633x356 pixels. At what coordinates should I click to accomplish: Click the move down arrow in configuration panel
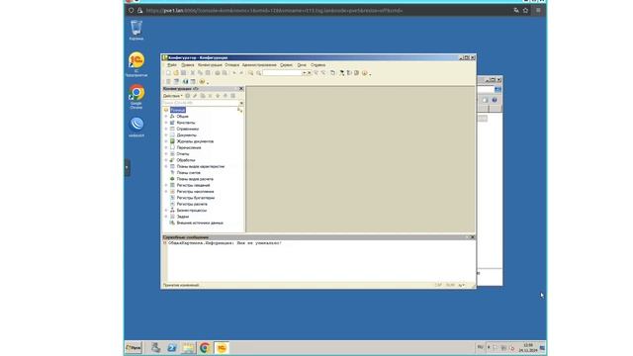click(218, 96)
